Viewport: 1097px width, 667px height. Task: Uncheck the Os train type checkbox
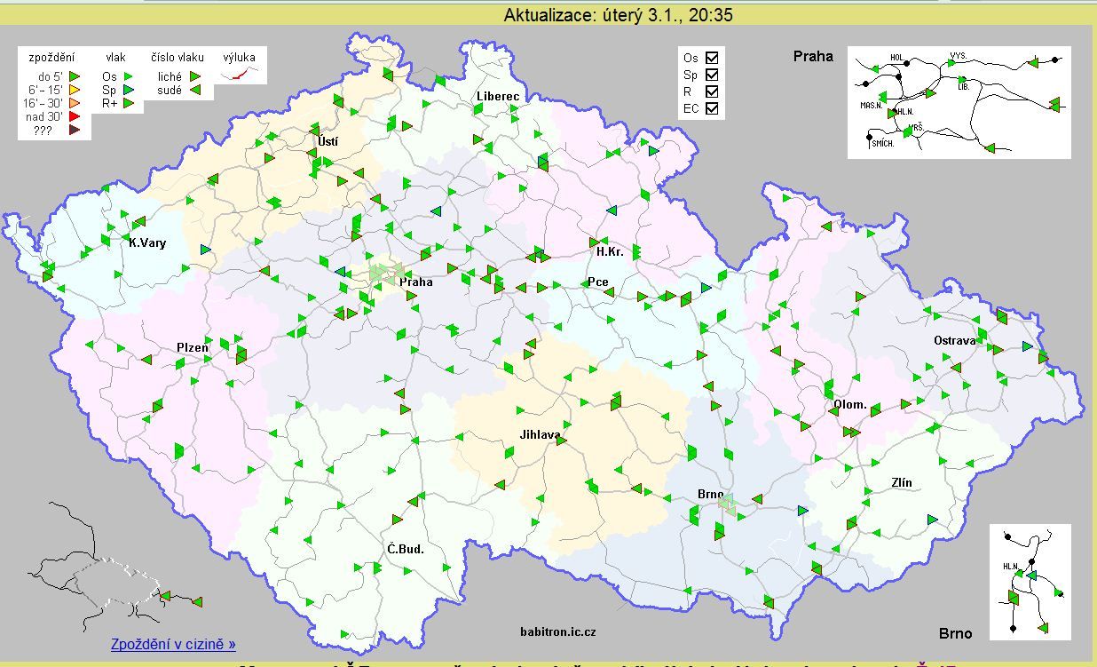(x=711, y=58)
